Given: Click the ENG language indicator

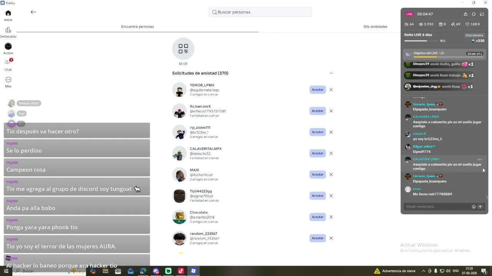Looking at the screenshot, I should (456, 271).
